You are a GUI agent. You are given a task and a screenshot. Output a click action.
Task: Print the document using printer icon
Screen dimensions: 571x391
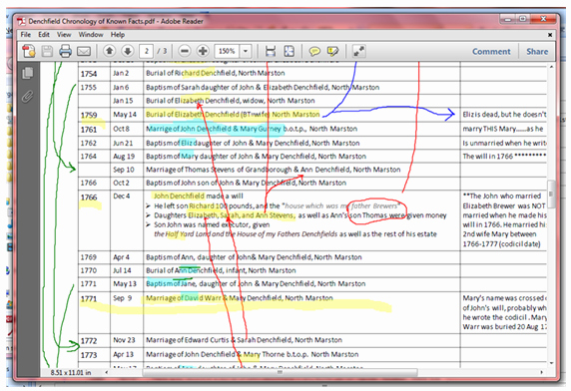(x=65, y=51)
